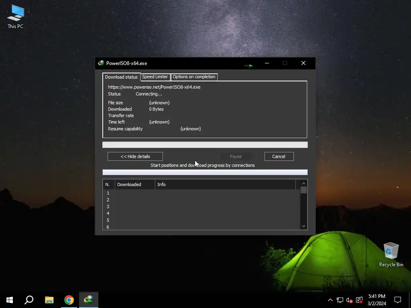Click the connections list scrollbar thumb
This screenshot has height=308, width=411.
303,190
